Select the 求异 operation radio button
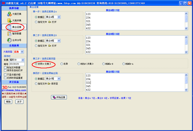 (x=61, y=64)
